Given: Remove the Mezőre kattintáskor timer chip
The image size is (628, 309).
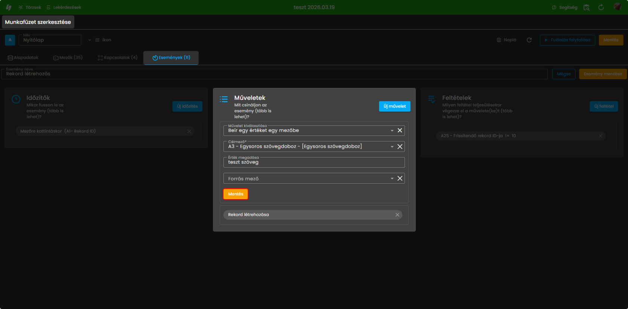Looking at the screenshot, I should tap(190, 132).
